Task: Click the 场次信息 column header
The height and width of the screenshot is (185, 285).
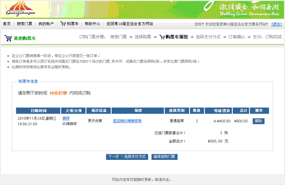Action: [98, 111]
